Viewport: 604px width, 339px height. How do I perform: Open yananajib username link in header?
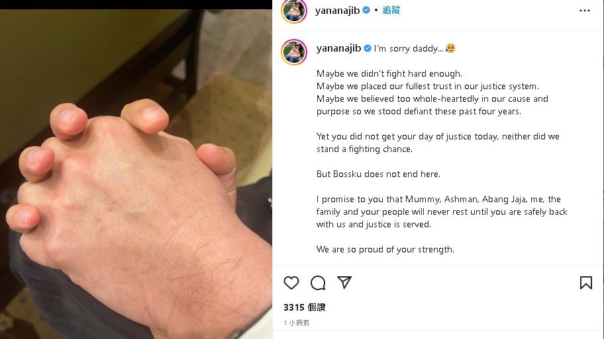338,11
